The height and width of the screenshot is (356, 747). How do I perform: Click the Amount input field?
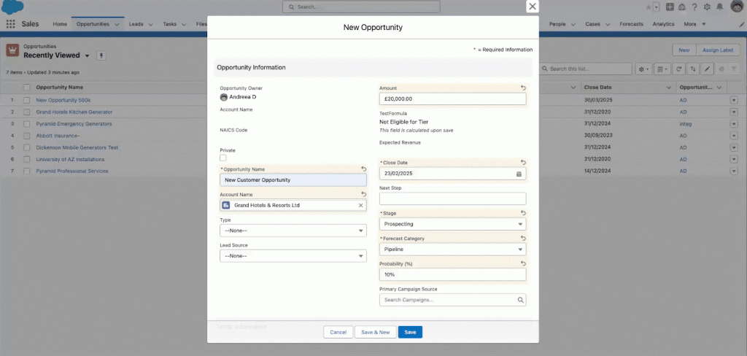[452, 98]
